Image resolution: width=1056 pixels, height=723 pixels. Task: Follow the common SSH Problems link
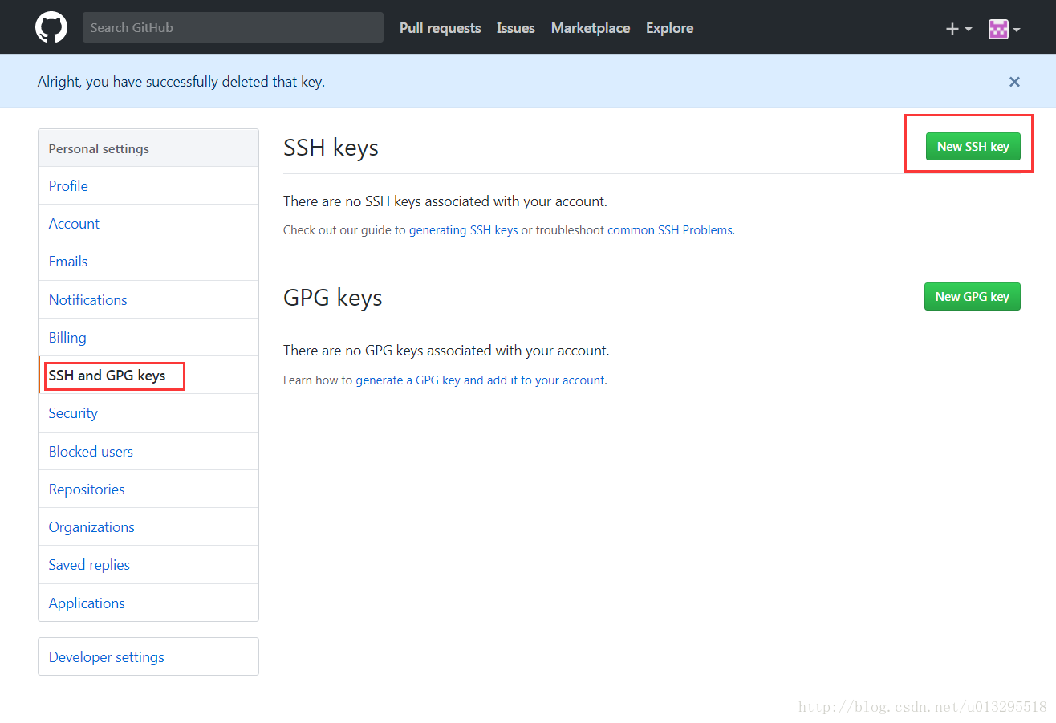pyautogui.click(x=670, y=230)
